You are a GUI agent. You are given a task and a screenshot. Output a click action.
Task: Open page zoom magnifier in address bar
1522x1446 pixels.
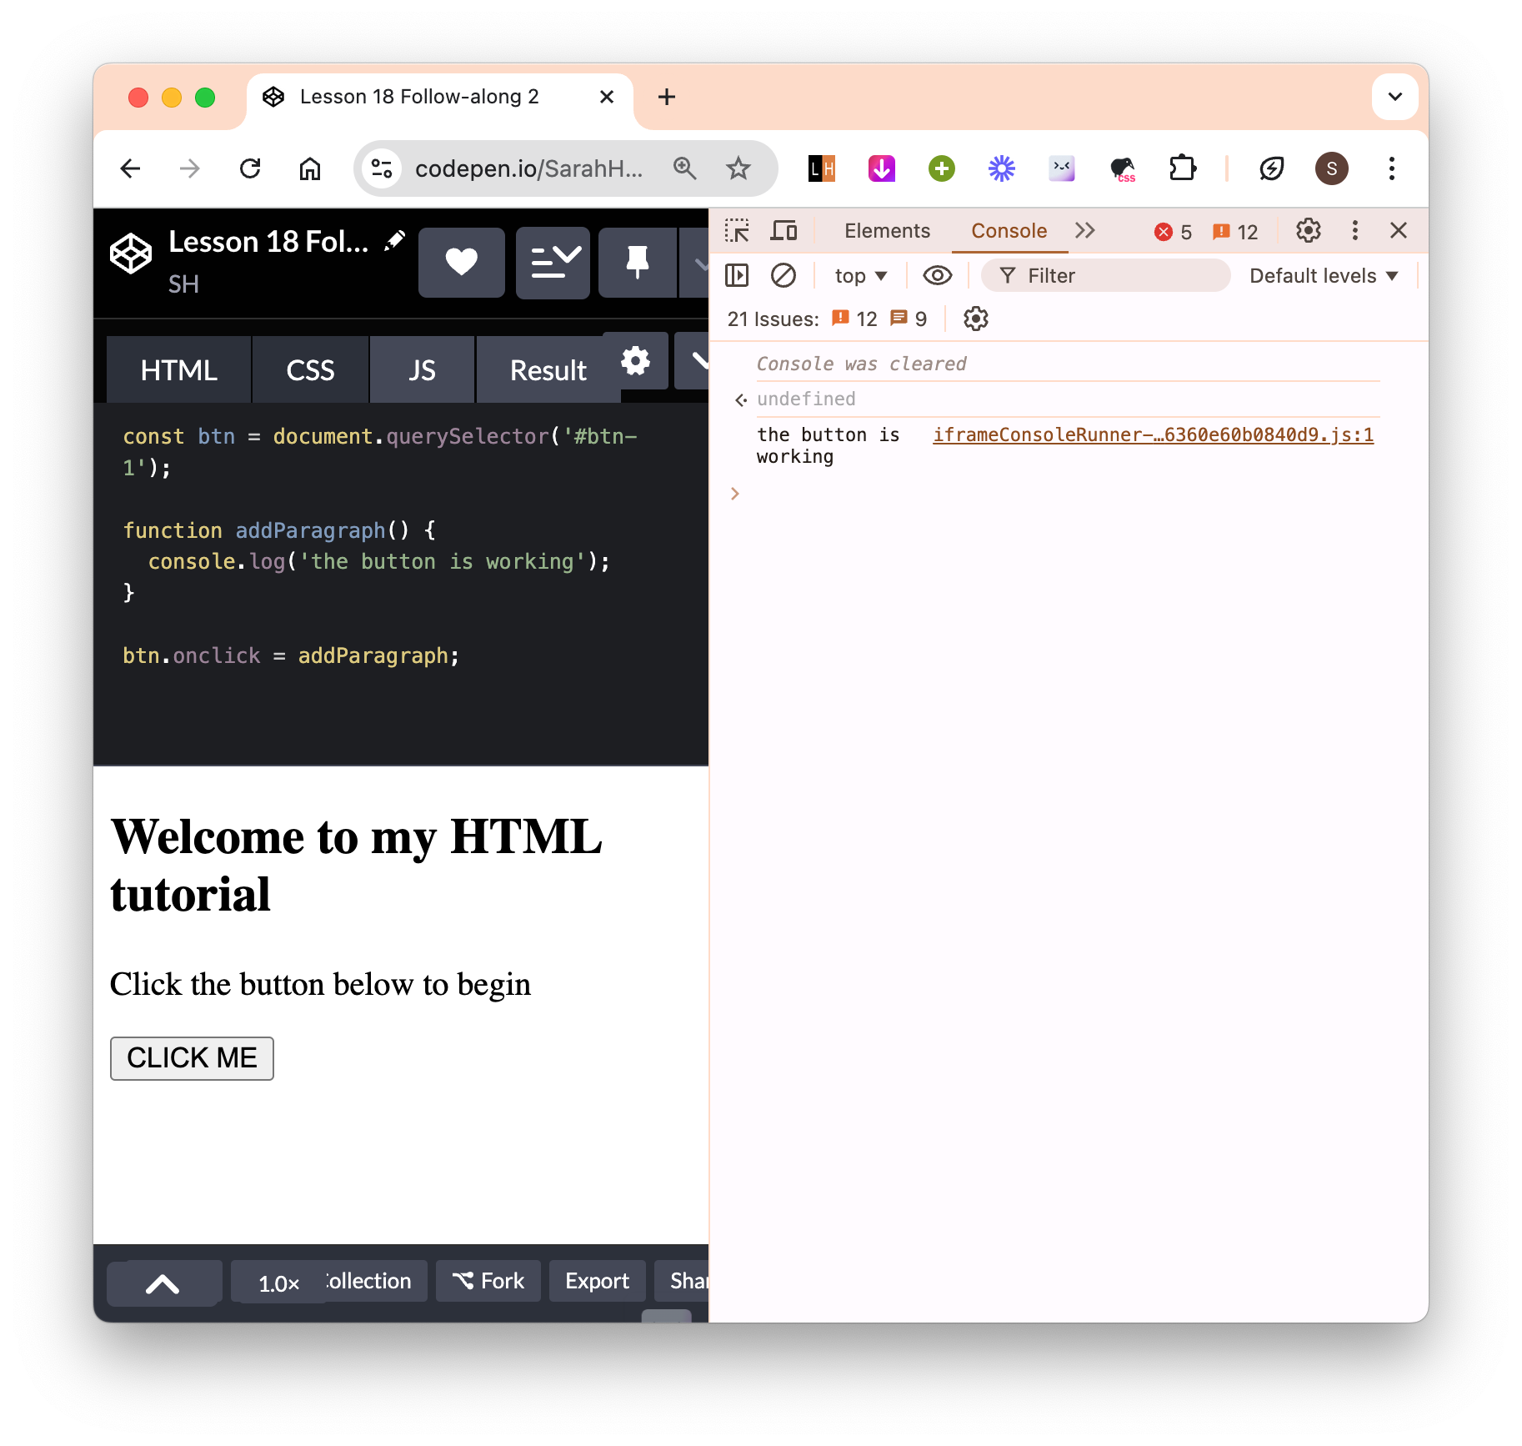point(684,168)
